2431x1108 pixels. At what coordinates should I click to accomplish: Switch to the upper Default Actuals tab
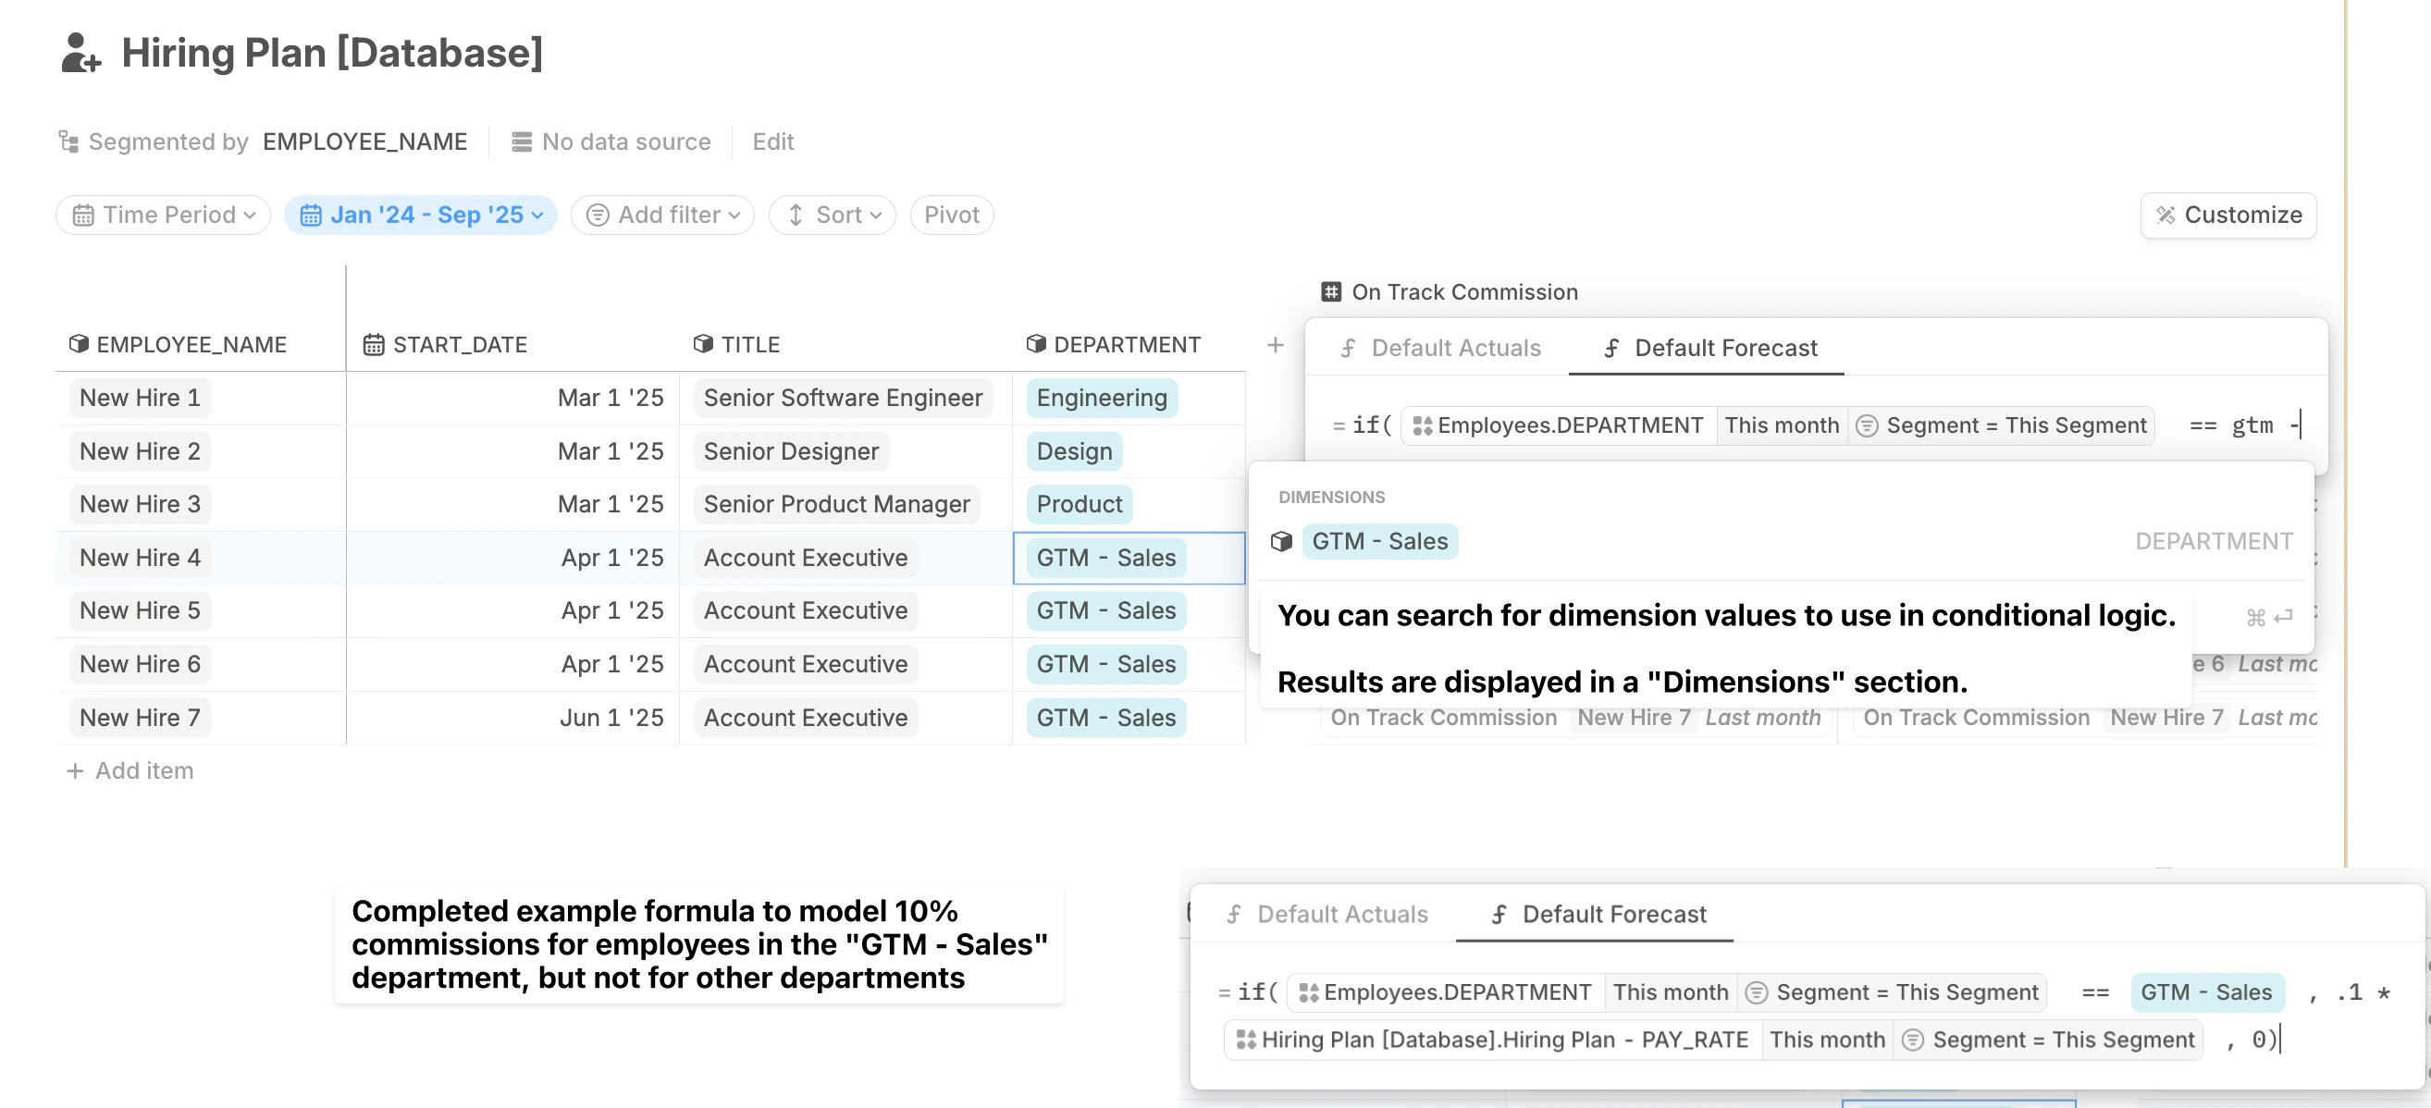tap(1439, 349)
